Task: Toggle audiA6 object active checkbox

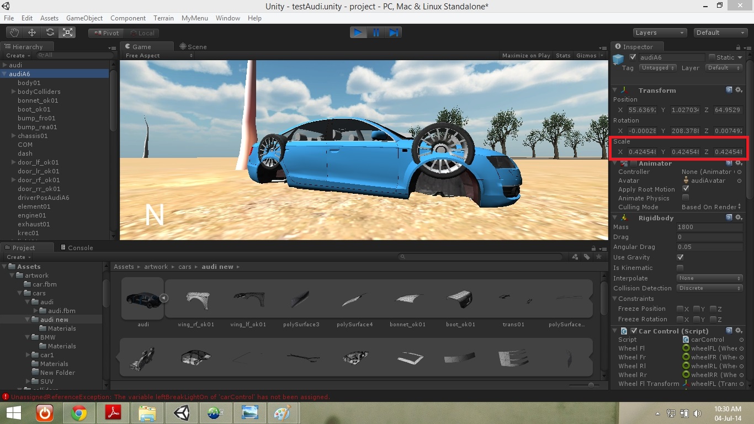Action: click(633, 57)
